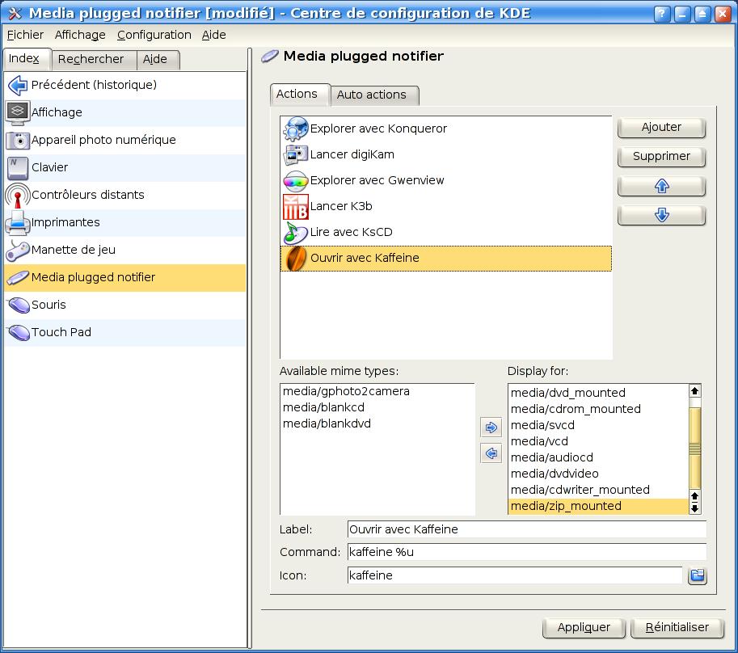
Task: Click the KsCD music note icon
Action: click(x=296, y=233)
